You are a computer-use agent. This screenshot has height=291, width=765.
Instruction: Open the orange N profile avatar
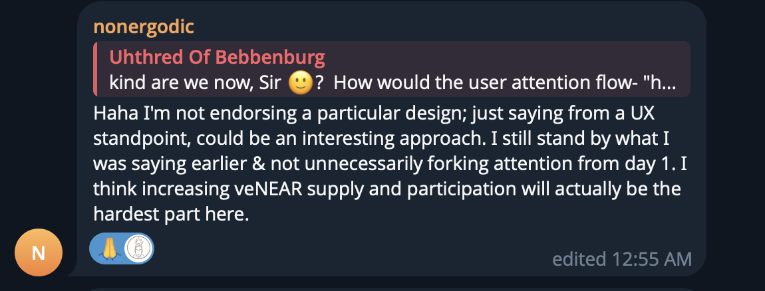pos(39,252)
